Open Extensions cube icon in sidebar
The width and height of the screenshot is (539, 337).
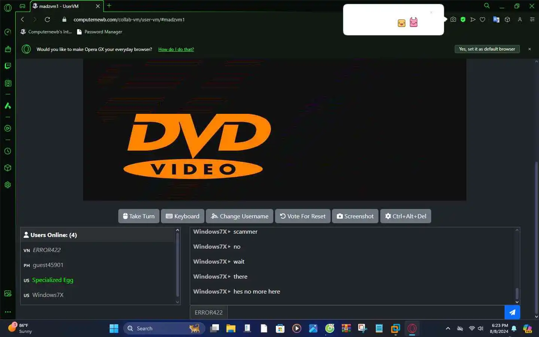8,168
